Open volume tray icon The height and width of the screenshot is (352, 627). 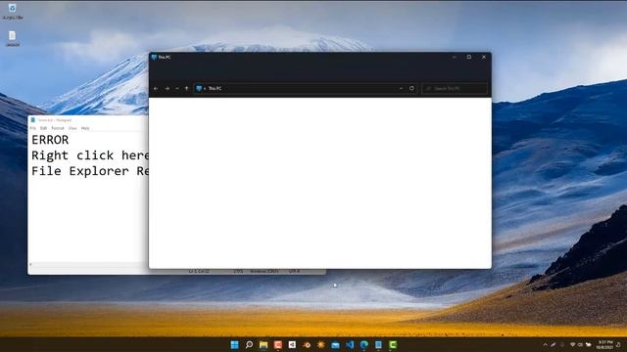coord(580,344)
